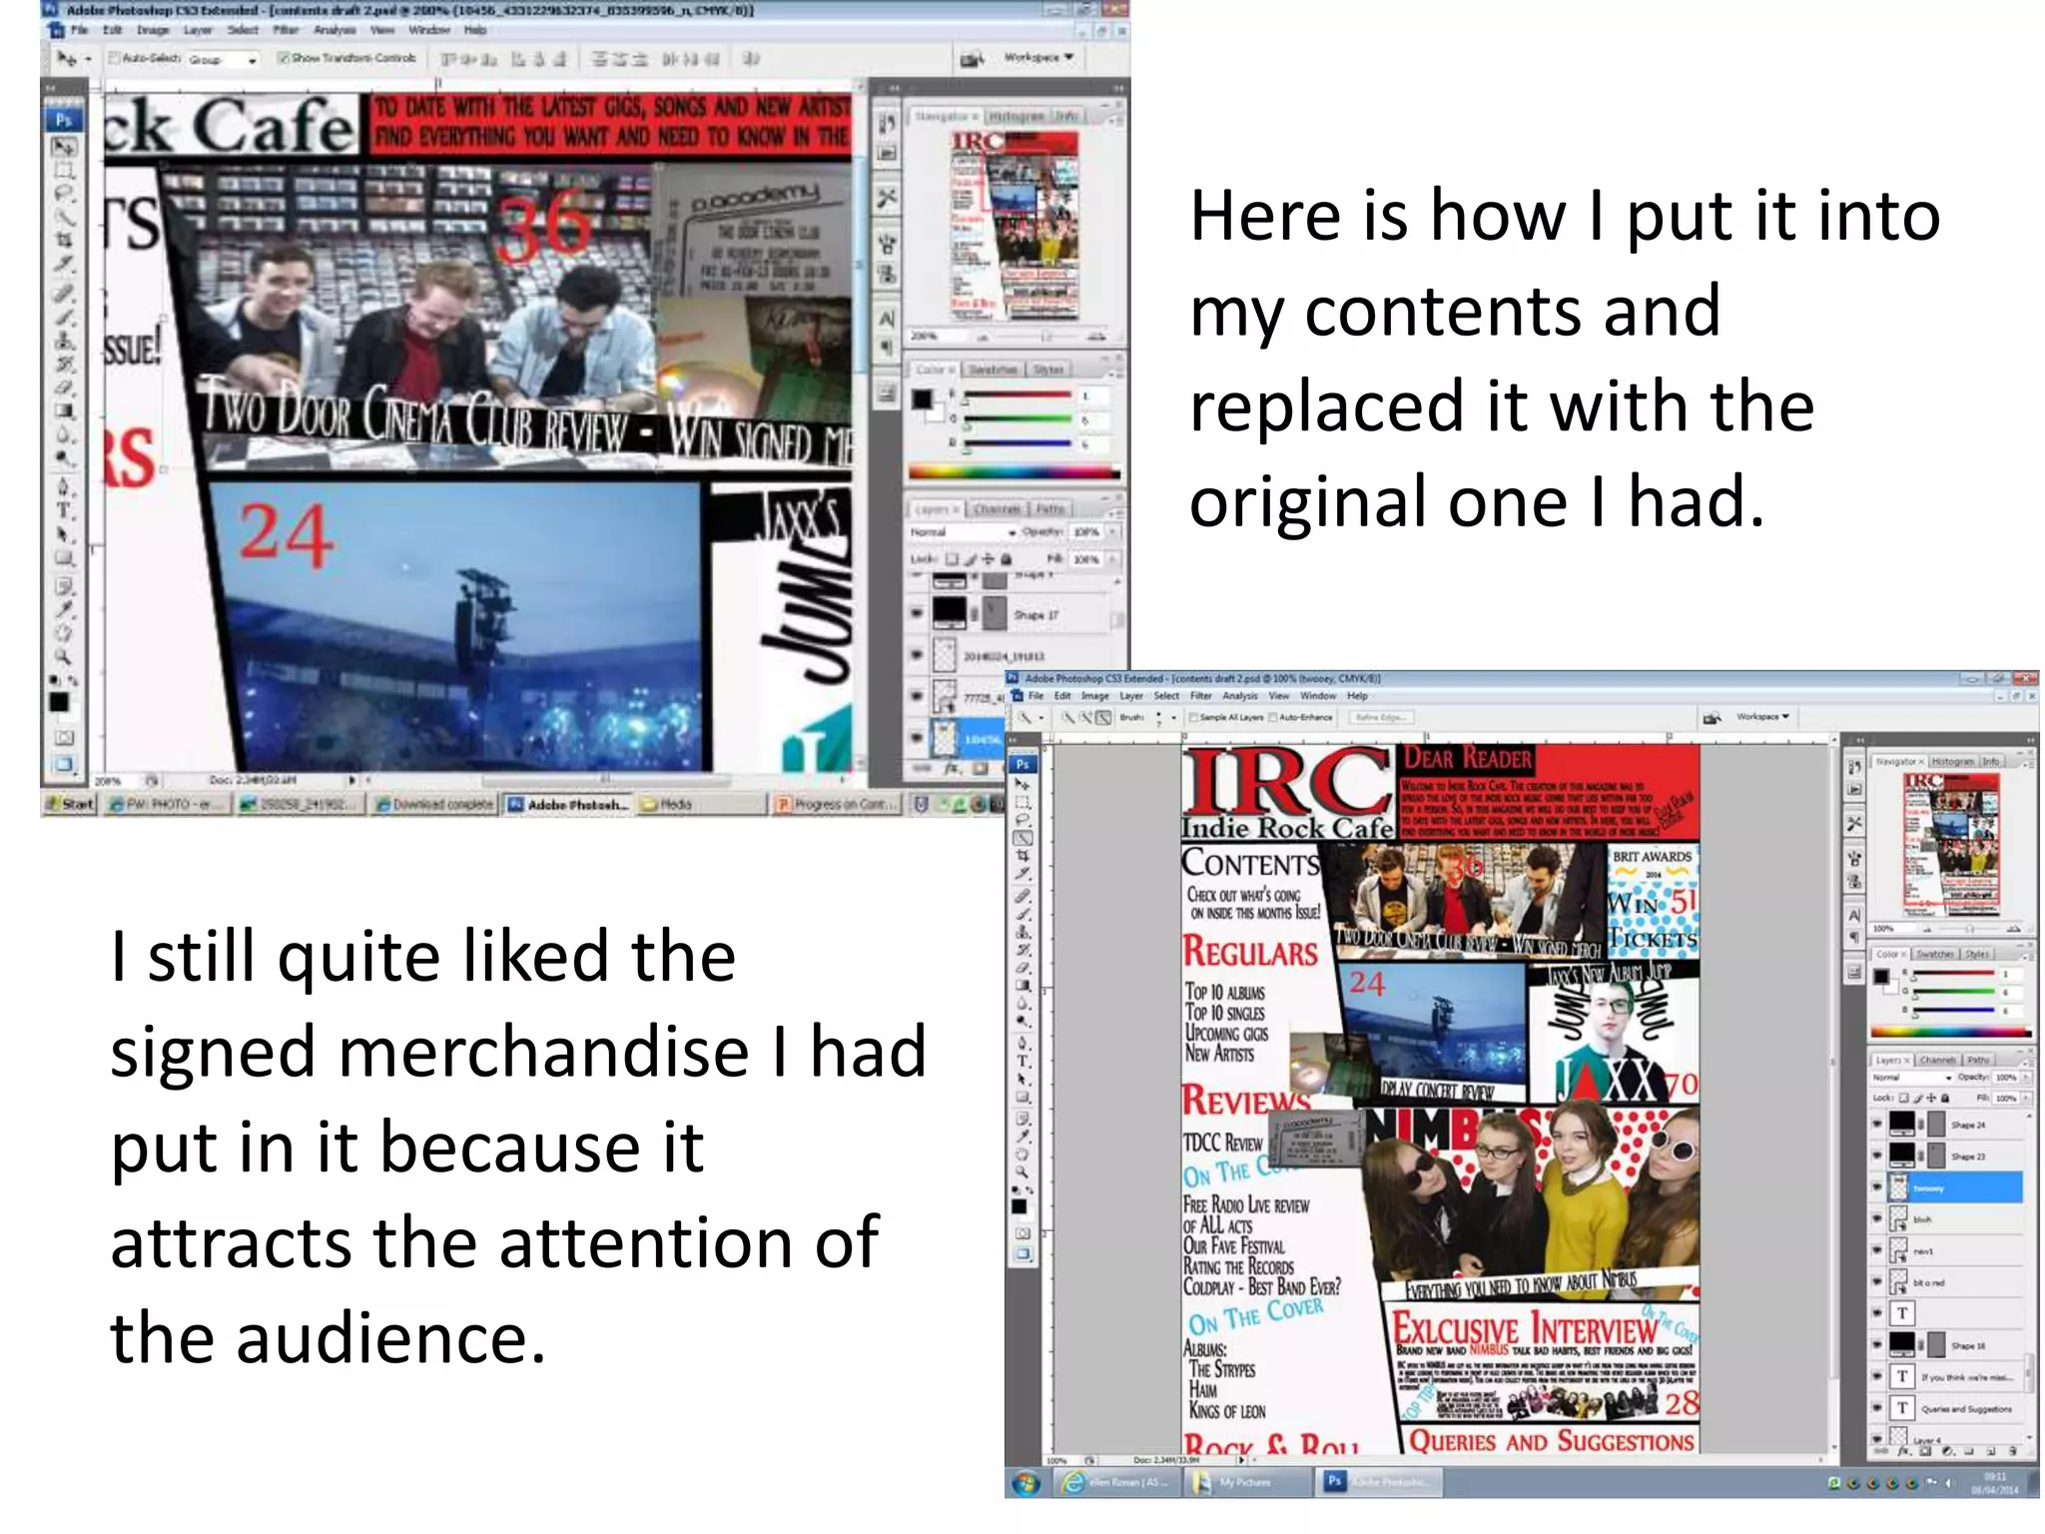Screen dimensions: 2045x1534
Task: Click the Refine Edge button
Action: (1381, 717)
